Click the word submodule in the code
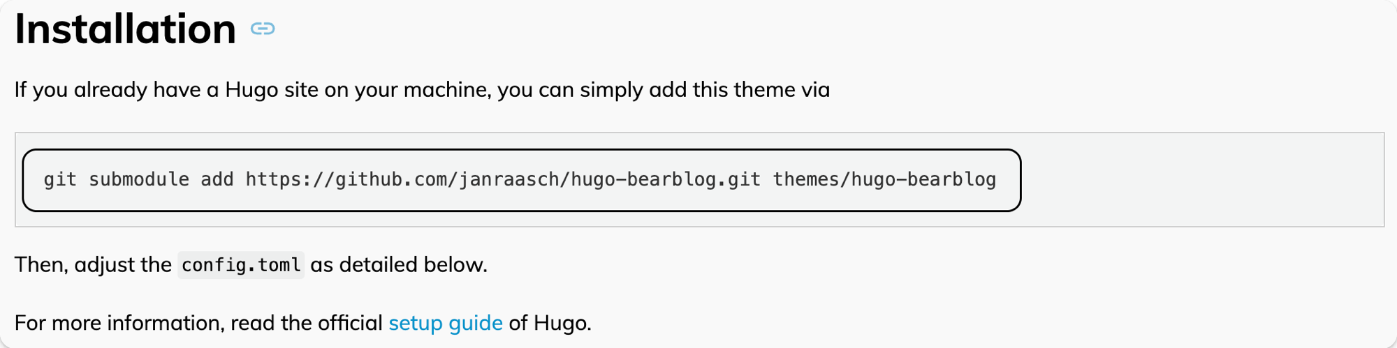Viewport: 1397px width, 348px height. coord(139,180)
